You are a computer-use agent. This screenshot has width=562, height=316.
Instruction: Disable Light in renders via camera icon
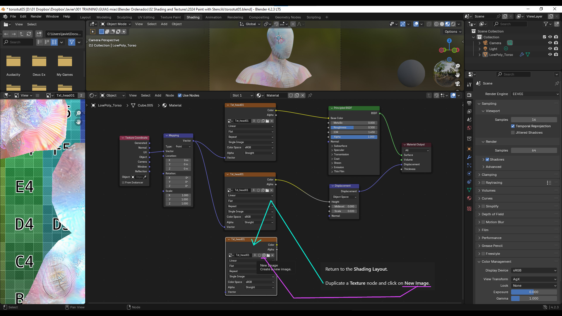point(556,49)
